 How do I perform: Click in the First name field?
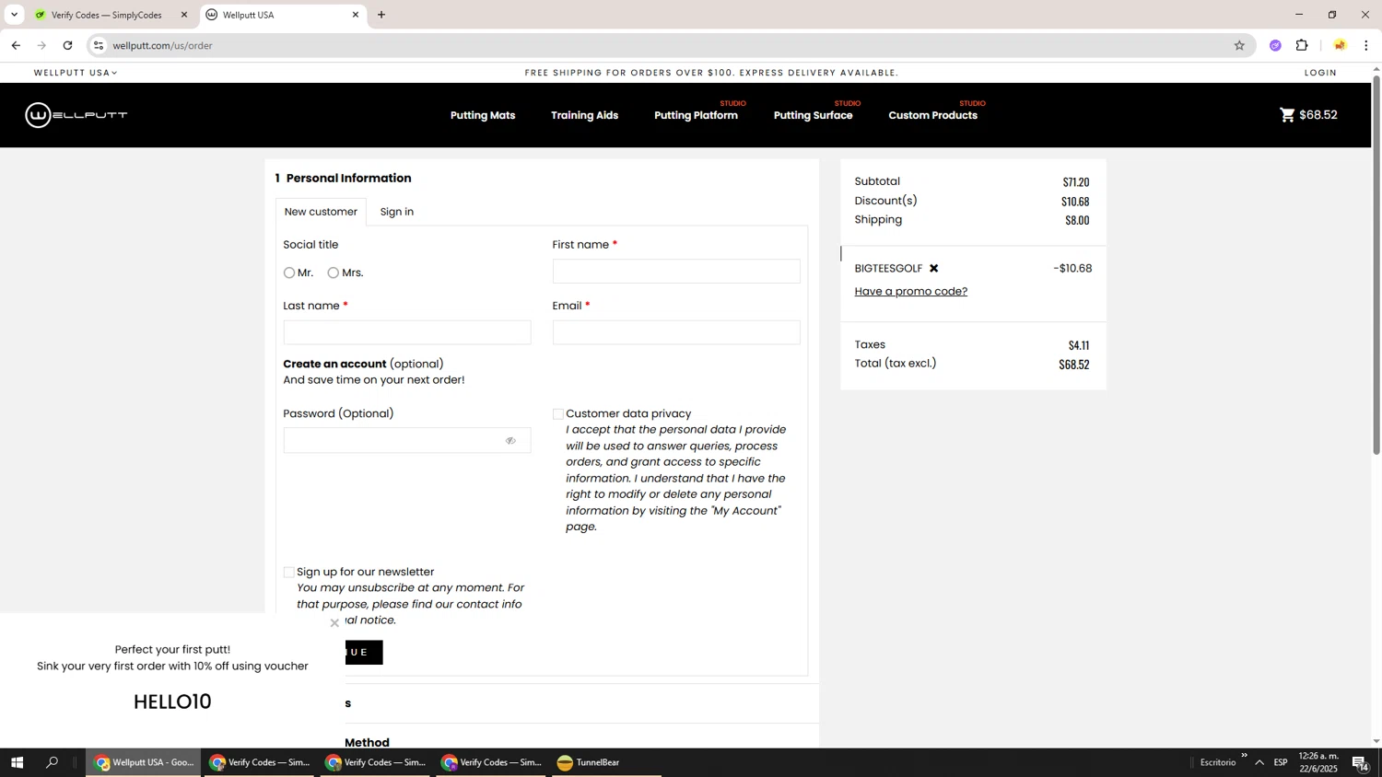676,272
